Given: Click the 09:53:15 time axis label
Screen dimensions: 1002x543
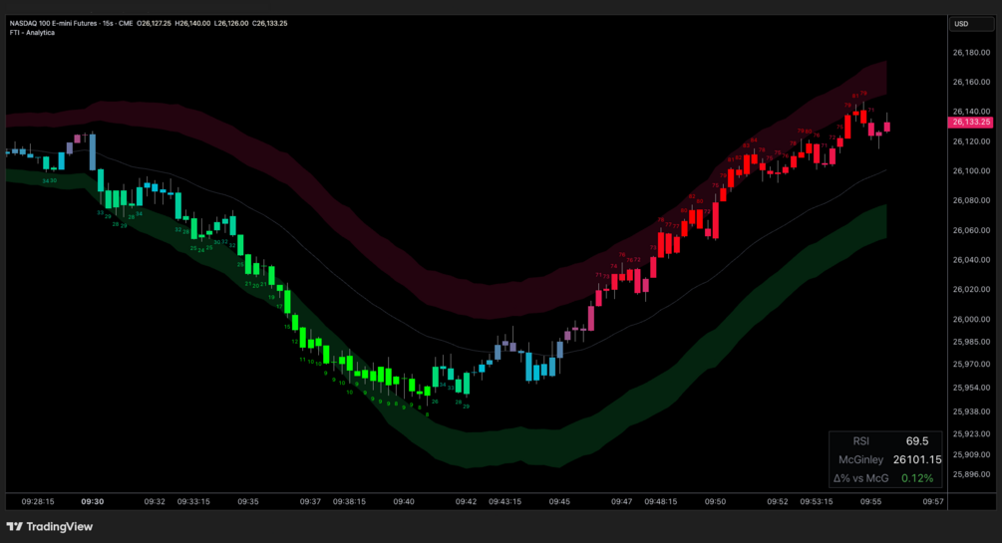Looking at the screenshot, I should coord(817,501).
